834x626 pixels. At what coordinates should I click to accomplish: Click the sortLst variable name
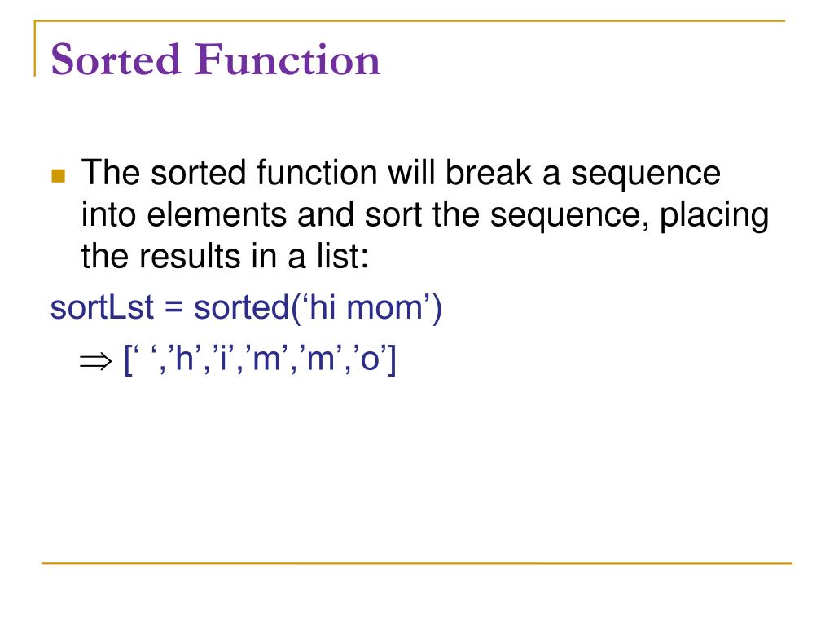coord(102,307)
